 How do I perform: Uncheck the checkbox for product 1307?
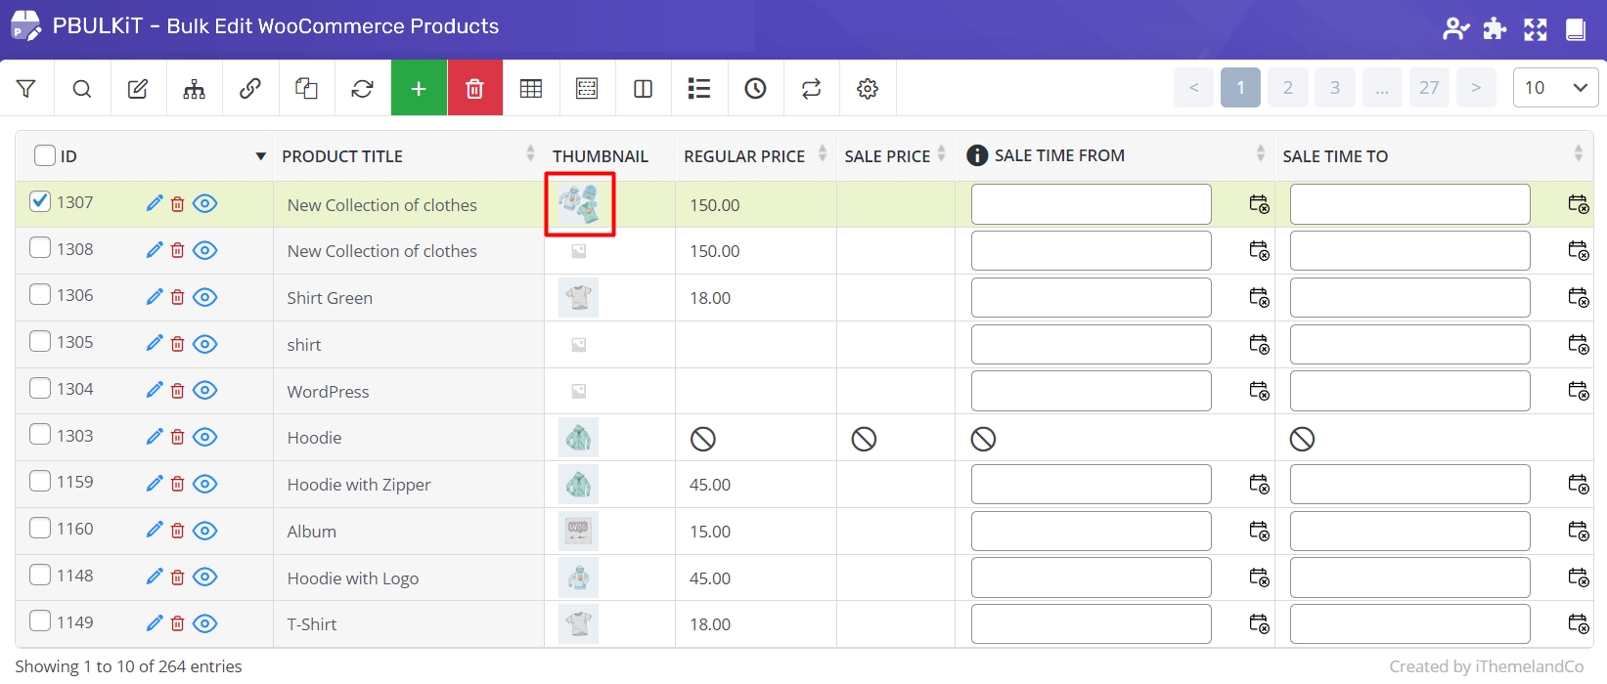click(x=40, y=201)
